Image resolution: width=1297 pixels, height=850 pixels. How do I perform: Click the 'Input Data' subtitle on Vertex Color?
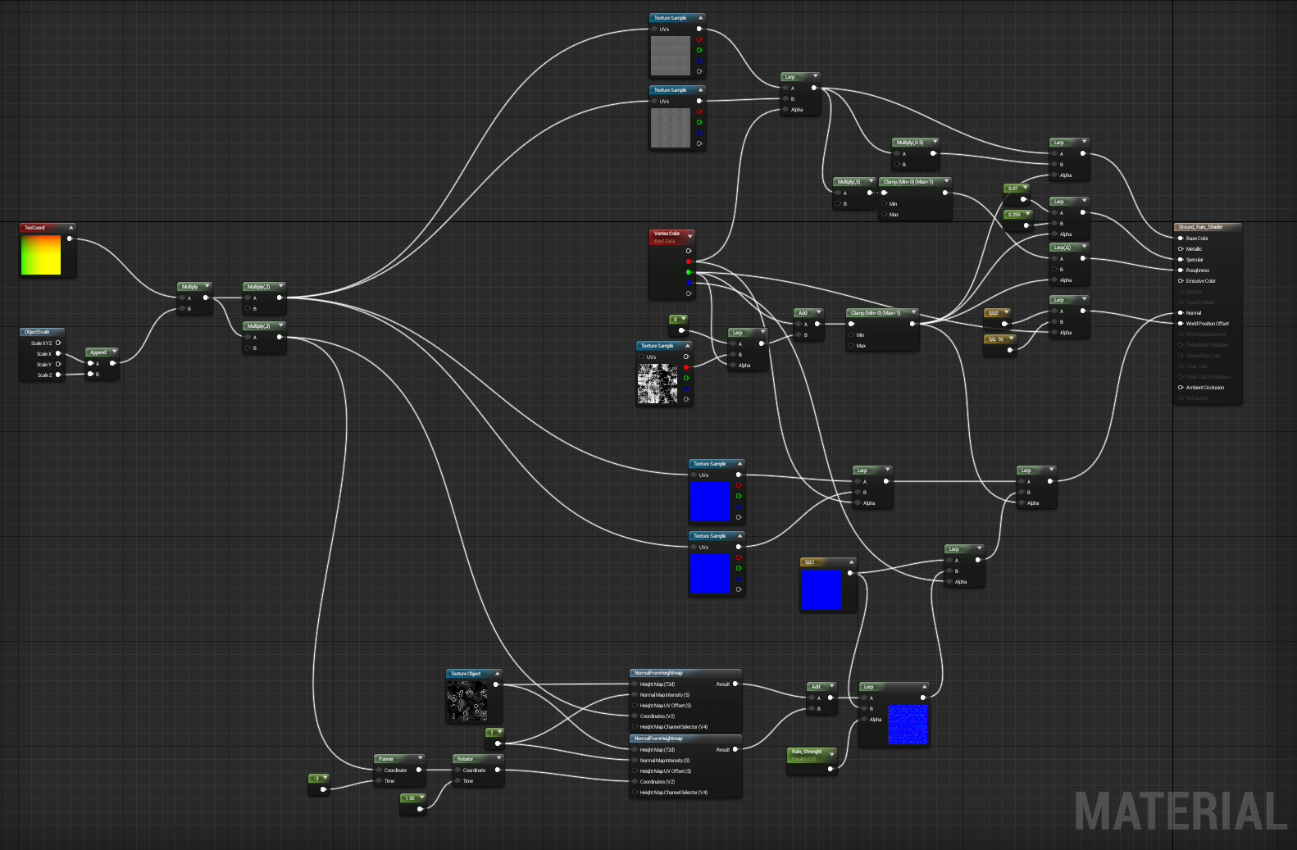point(665,241)
